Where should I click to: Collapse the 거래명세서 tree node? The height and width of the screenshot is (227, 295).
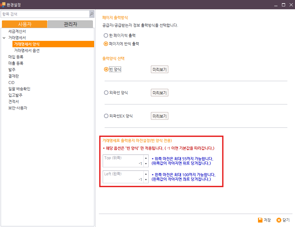[x=4, y=38]
